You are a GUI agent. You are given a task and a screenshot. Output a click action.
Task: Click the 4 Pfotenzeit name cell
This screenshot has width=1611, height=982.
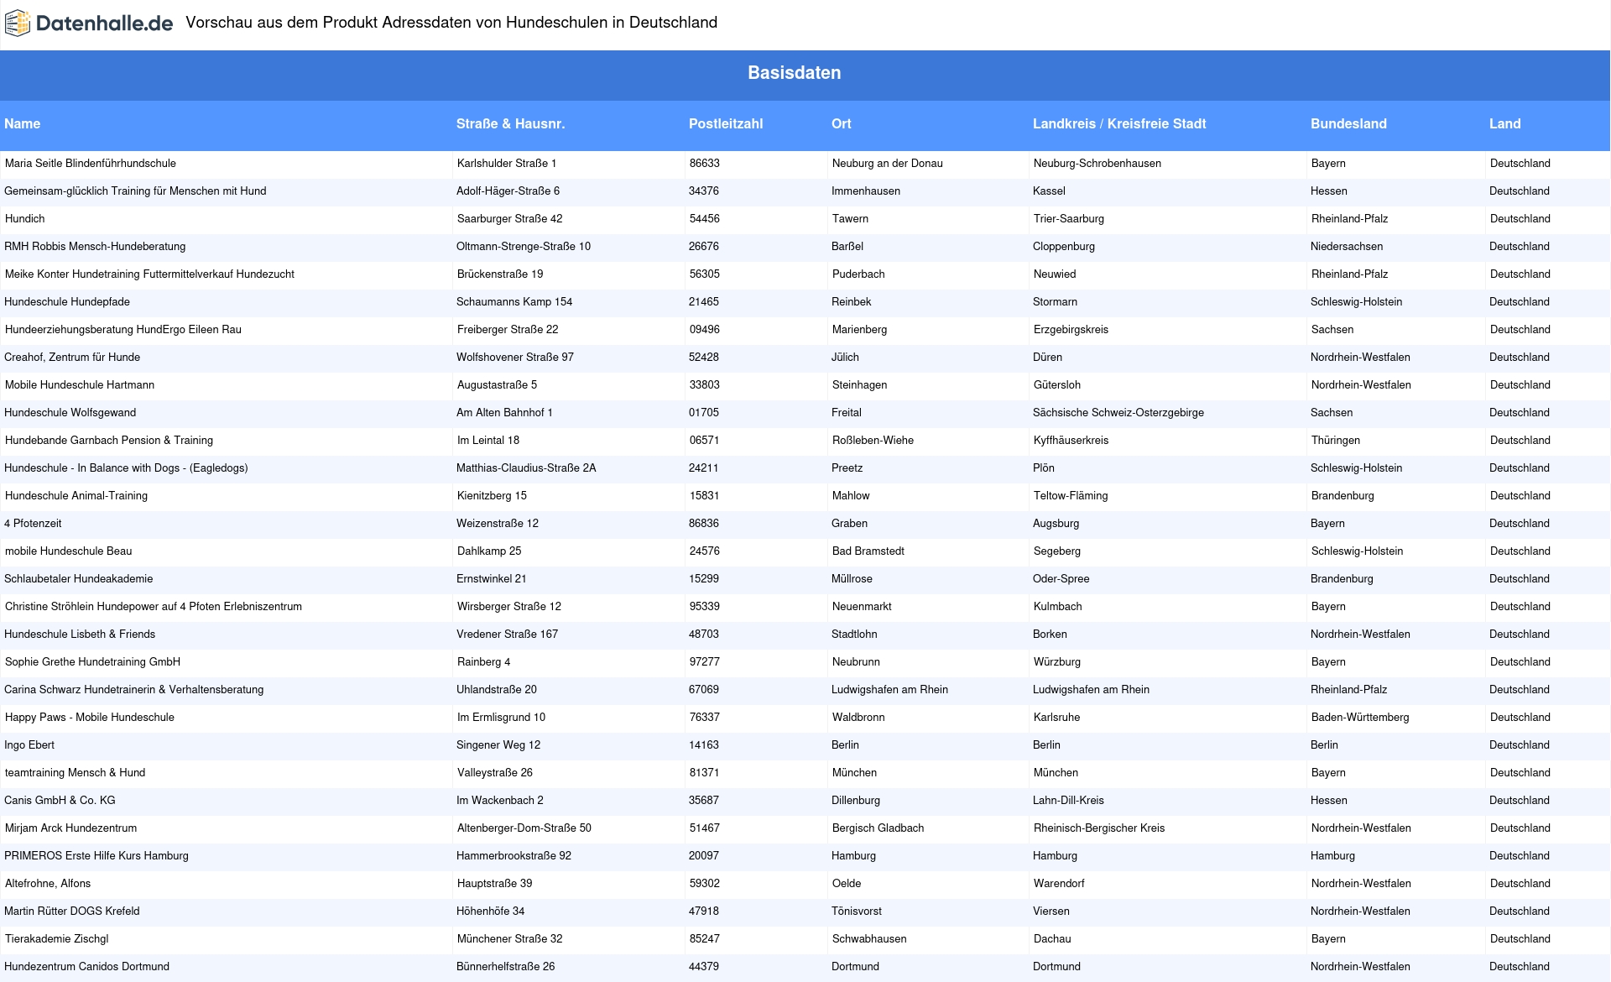point(33,524)
